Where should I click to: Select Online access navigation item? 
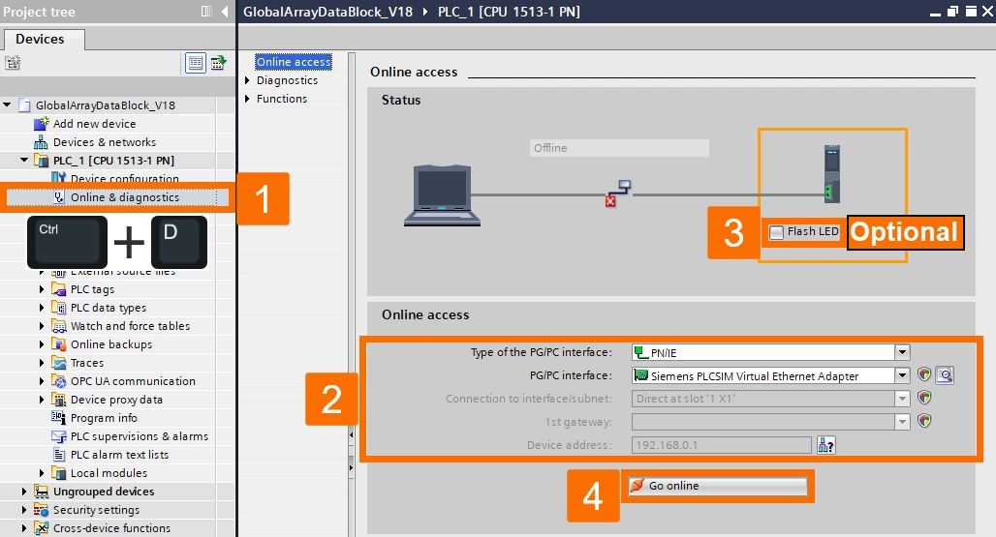coord(294,62)
